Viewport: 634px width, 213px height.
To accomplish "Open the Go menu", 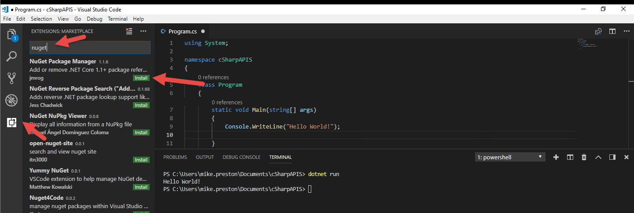I will (78, 19).
